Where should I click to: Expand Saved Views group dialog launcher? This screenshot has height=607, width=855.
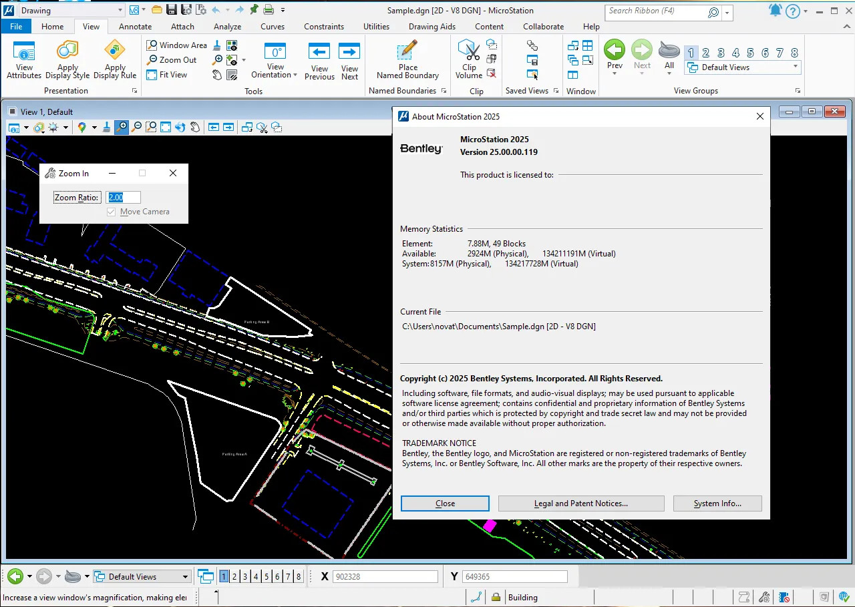[x=556, y=91]
